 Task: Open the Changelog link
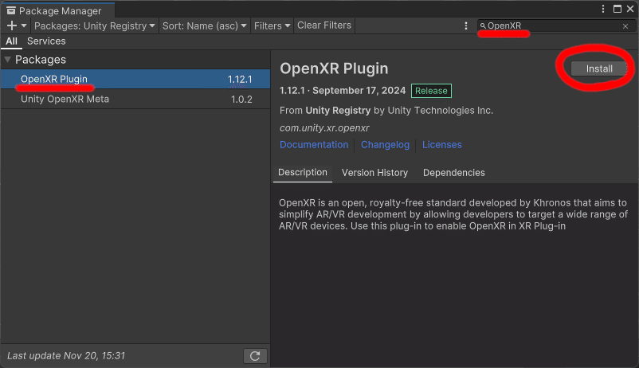tap(385, 145)
